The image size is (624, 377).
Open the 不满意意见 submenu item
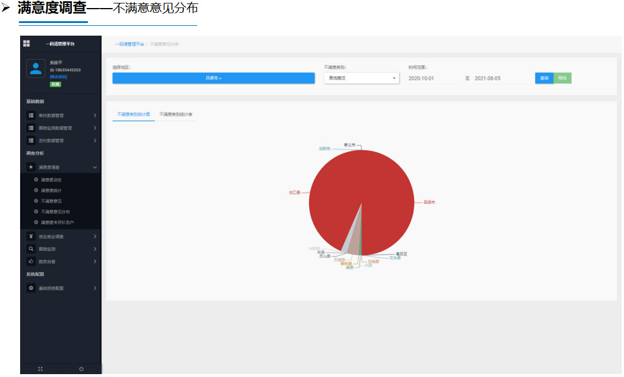51,202
